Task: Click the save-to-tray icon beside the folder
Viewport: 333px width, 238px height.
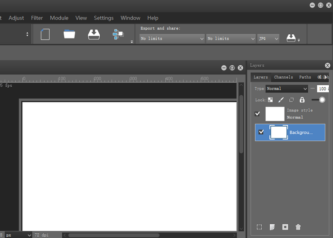Action: [x=94, y=35]
